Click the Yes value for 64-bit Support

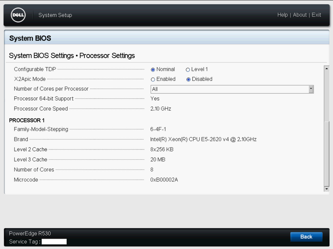[155, 99]
